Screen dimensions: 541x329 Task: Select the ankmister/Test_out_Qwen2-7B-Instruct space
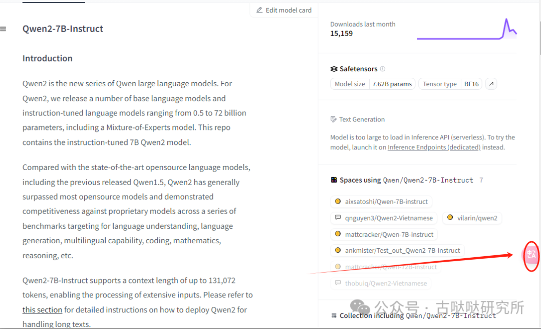pos(397,250)
